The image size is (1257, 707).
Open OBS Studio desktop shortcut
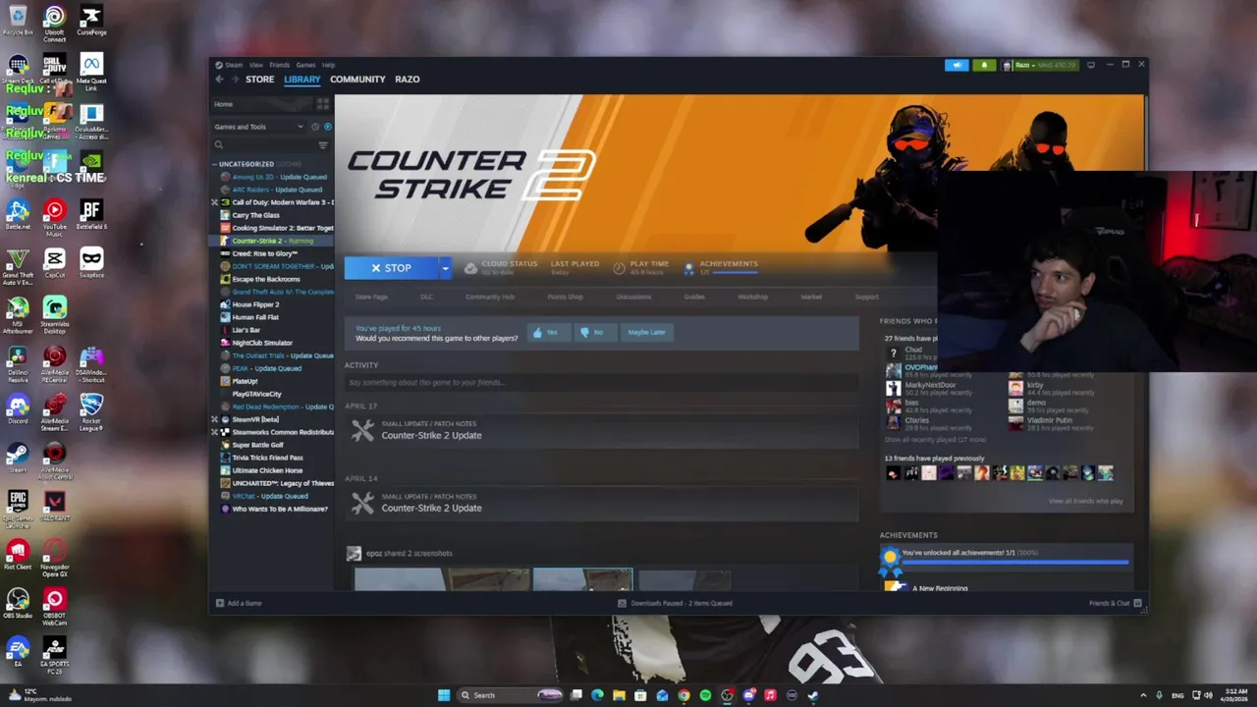(18, 603)
